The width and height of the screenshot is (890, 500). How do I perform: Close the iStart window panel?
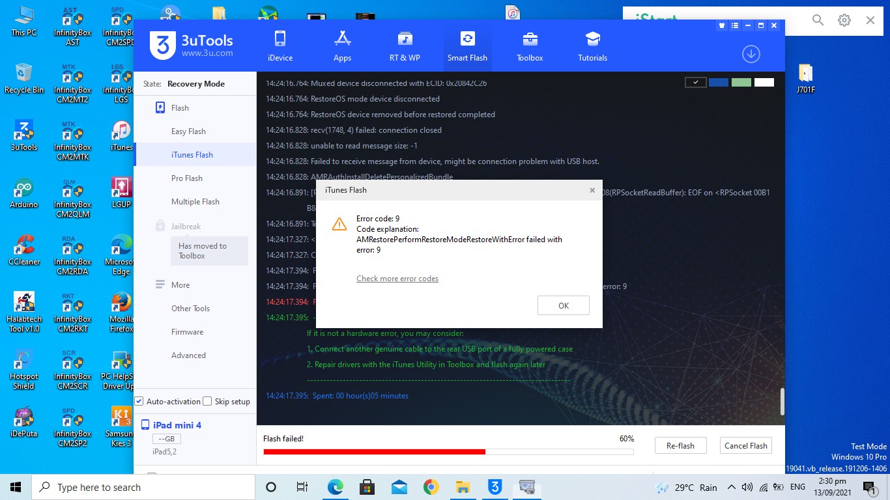pyautogui.click(x=870, y=20)
